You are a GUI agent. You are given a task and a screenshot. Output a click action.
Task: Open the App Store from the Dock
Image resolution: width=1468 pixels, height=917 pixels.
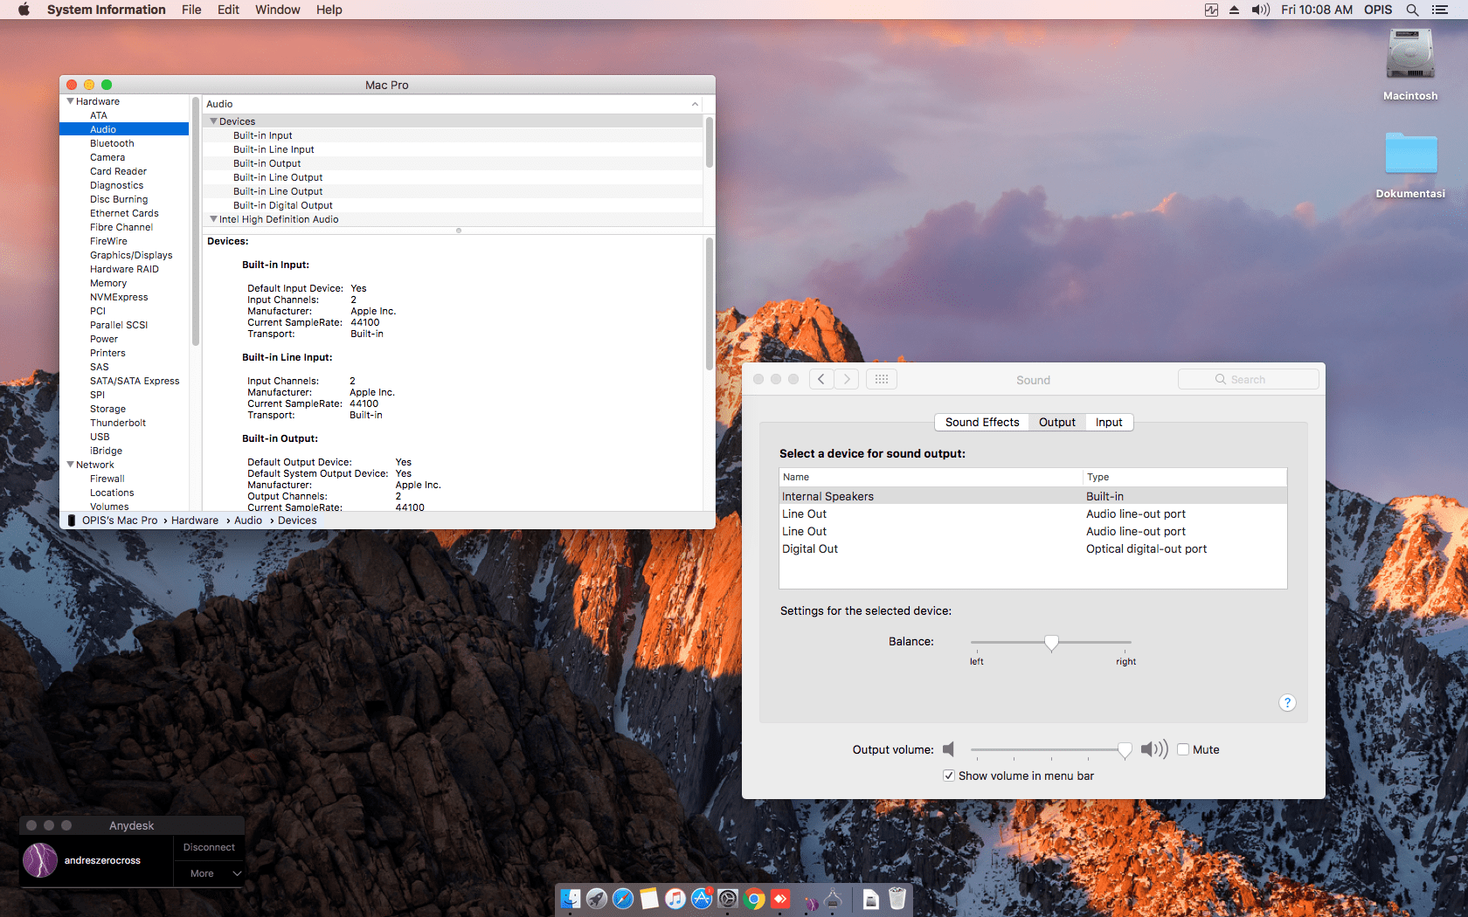(702, 899)
